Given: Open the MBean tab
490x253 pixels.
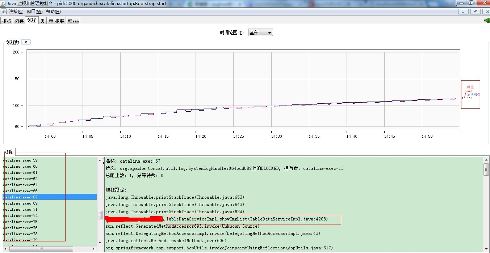Looking at the screenshot, I should 73,20.
